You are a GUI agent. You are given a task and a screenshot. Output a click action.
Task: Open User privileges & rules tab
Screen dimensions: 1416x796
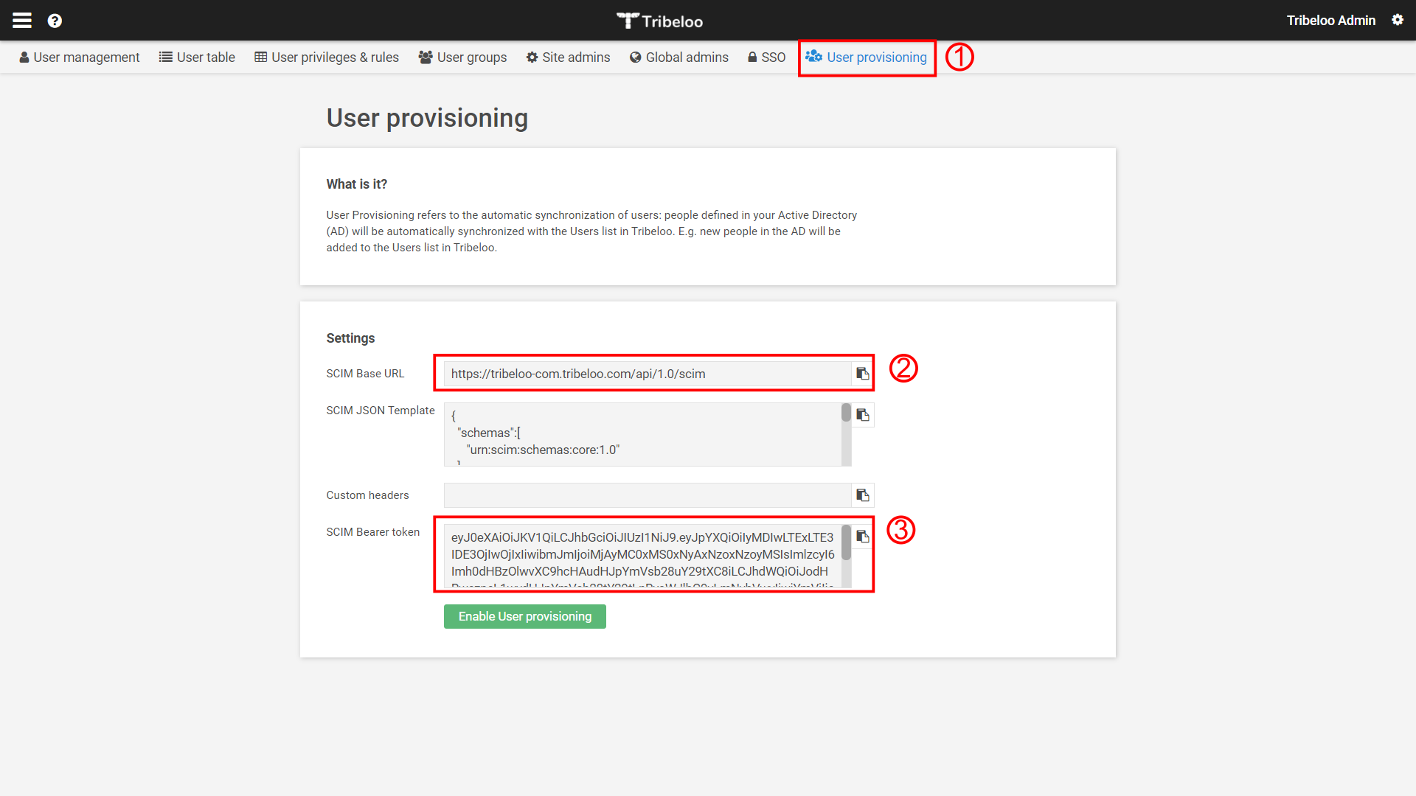[327, 57]
